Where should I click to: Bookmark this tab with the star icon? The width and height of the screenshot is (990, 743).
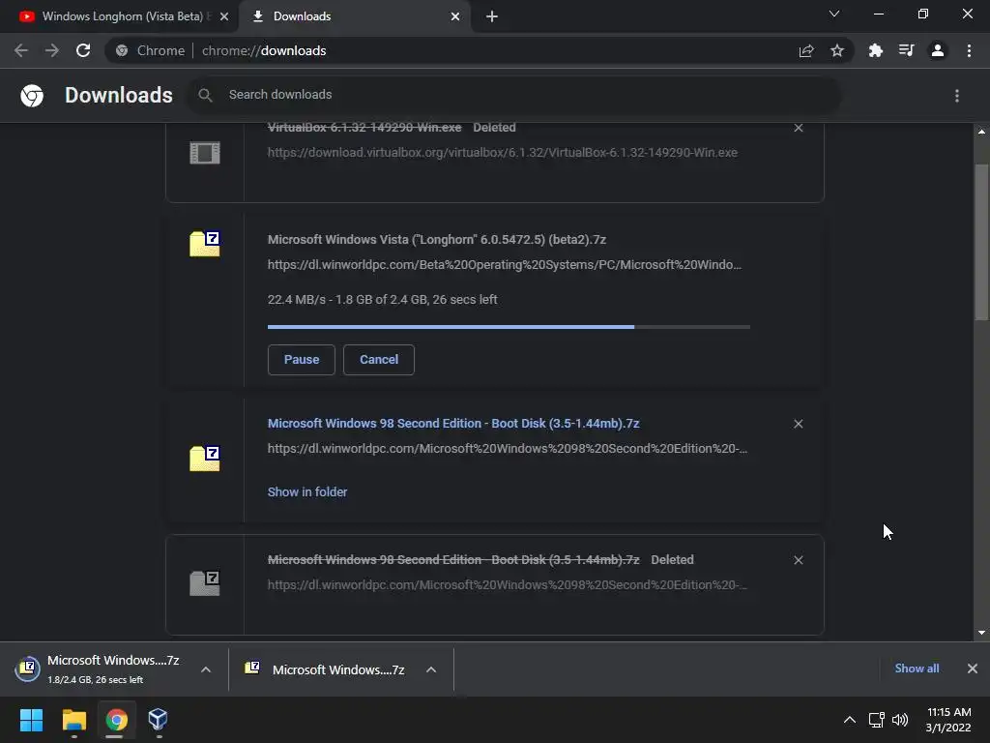click(837, 50)
